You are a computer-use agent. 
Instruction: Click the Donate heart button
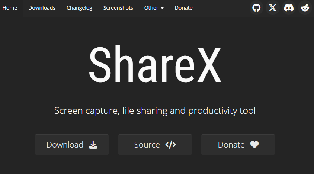click(x=238, y=144)
